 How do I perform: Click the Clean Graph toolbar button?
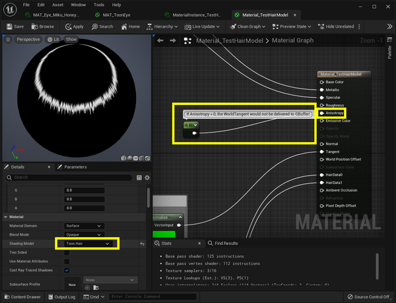pyautogui.click(x=249, y=26)
